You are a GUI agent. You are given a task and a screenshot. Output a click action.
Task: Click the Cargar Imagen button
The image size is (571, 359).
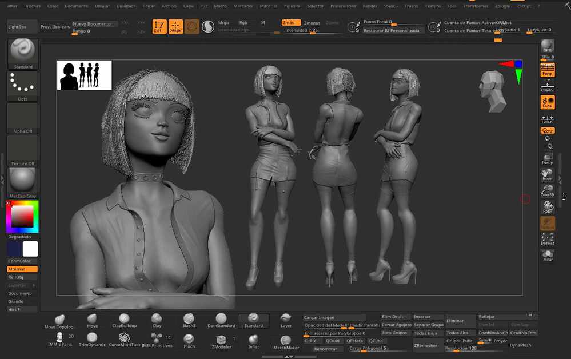click(334, 317)
